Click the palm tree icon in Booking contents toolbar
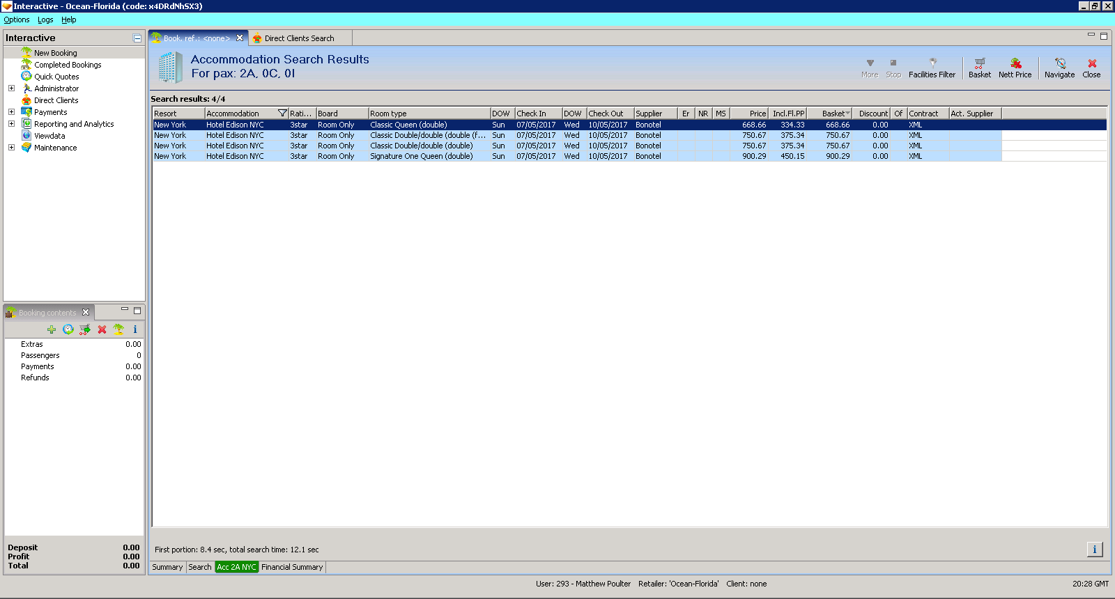The width and height of the screenshot is (1115, 599). tap(118, 329)
